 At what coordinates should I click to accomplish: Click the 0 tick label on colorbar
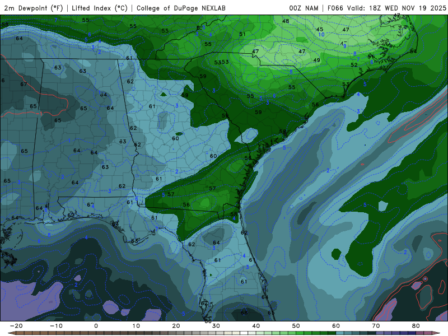coord(96,326)
